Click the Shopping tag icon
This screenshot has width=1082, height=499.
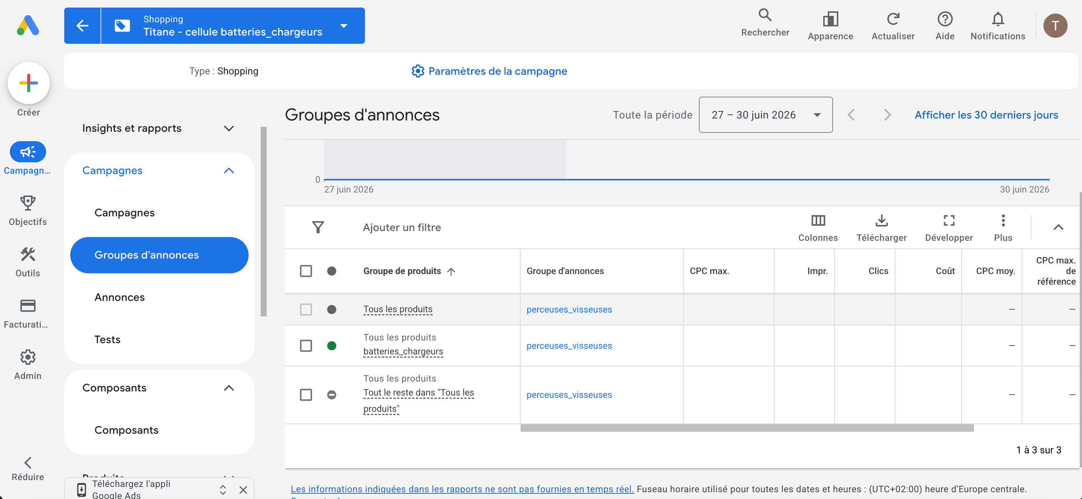point(122,26)
